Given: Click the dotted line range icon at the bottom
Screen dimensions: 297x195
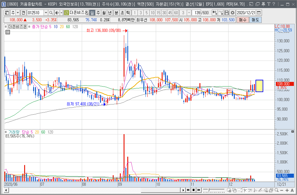Looking at the screenshot, I should tap(239, 190).
